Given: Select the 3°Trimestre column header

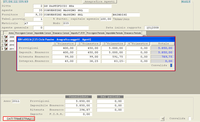Looking at the screenshot, I should [x=113, y=44].
